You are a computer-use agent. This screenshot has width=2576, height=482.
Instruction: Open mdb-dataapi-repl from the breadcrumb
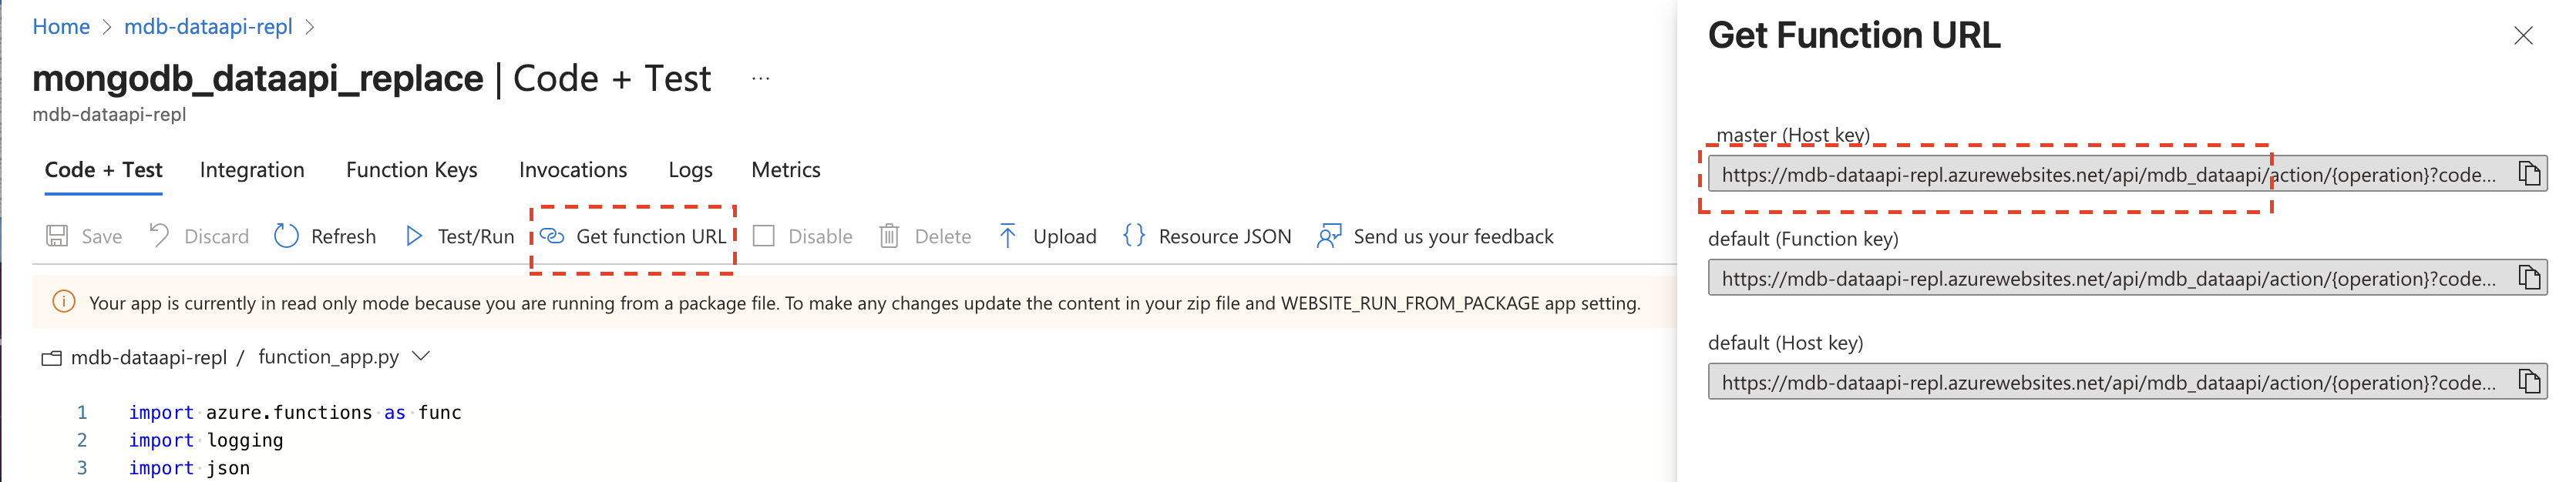207,27
